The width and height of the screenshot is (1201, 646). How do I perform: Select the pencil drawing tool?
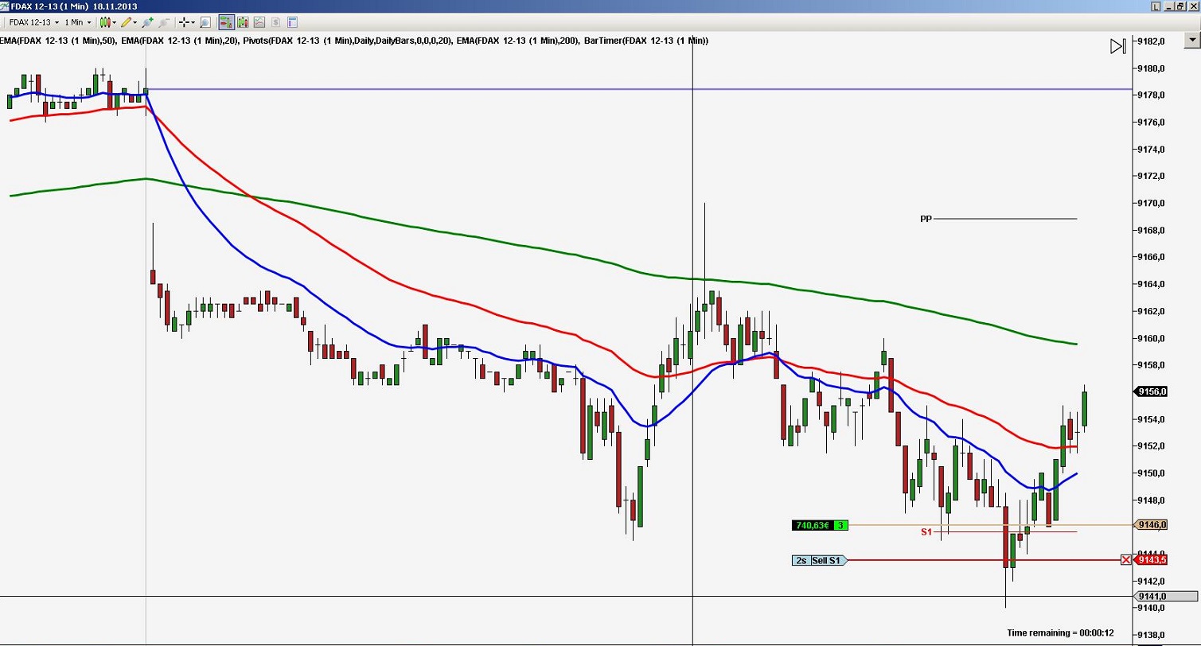click(x=127, y=22)
